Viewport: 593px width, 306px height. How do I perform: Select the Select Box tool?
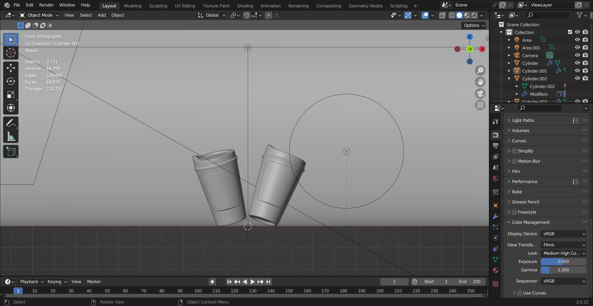(11, 40)
